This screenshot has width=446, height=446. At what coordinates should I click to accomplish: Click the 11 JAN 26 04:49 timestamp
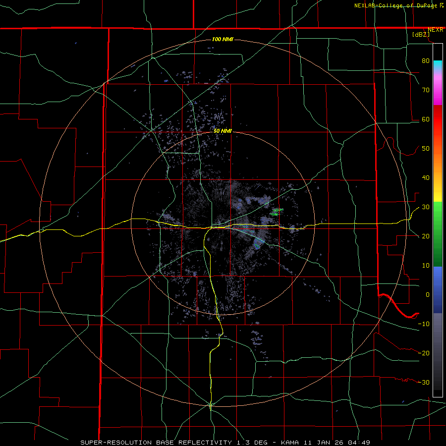tap(336, 443)
